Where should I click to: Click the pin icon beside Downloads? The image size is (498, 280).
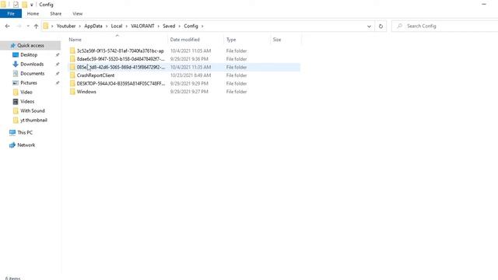coord(58,64)
